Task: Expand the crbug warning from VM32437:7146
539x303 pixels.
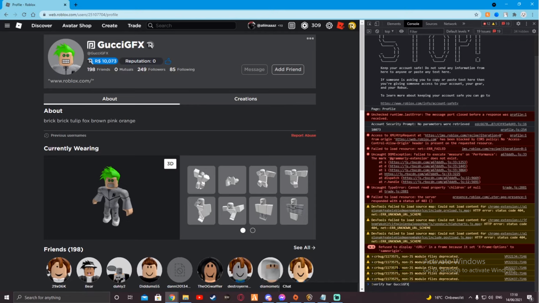Action: coord(372,279)
